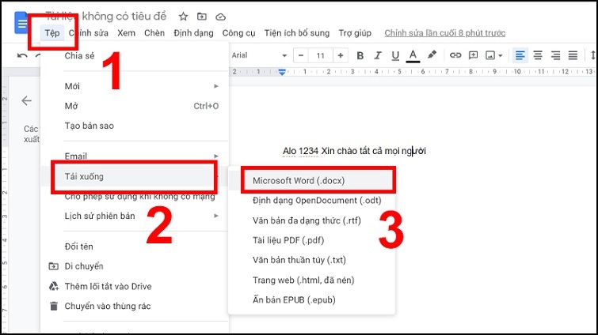598x335 pixels.
Task: Center align the text
Action: click(x=538, y=55)
